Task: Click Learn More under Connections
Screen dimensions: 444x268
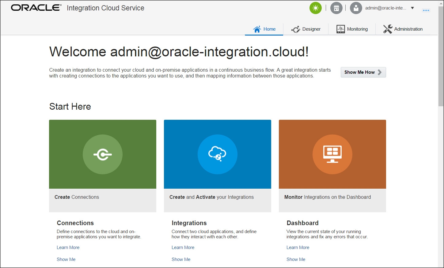Action: click(x=68, y=247)
